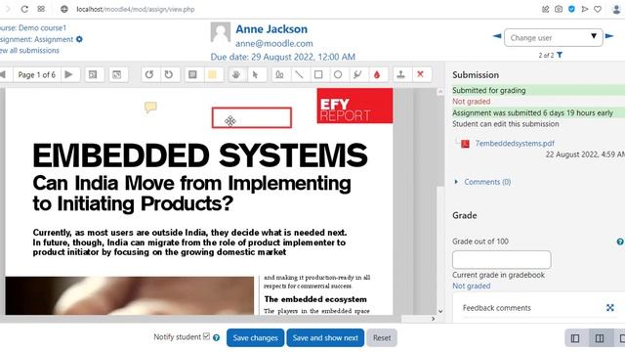Click the Grade out of 100 field
The width and height of the screenshot is (625, 352).
501,260
